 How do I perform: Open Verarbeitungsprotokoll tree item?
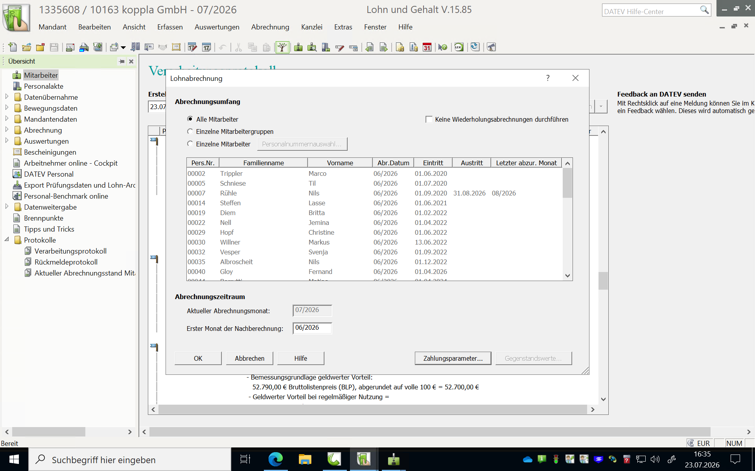(x=70, y=251)
